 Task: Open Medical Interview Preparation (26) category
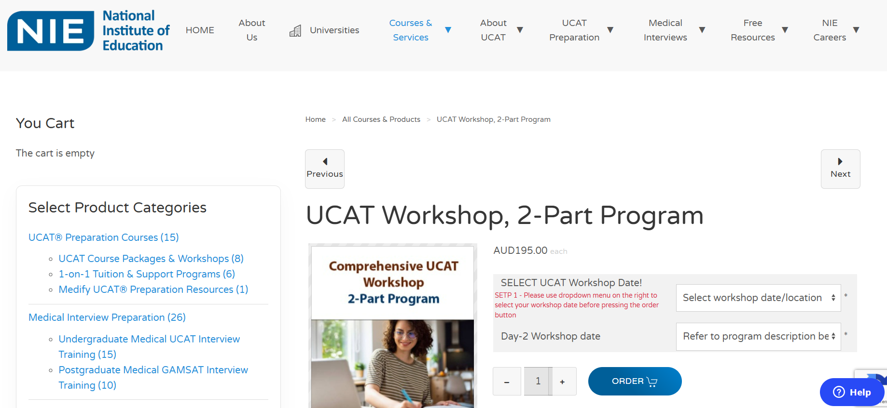[x=107, y=317]
